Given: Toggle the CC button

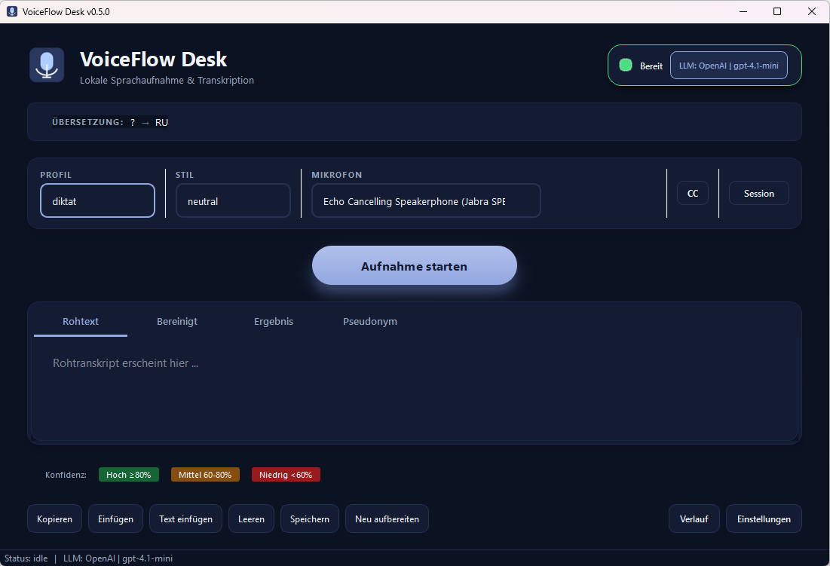Looking at the screenshot, I should [x=692, y=193].
